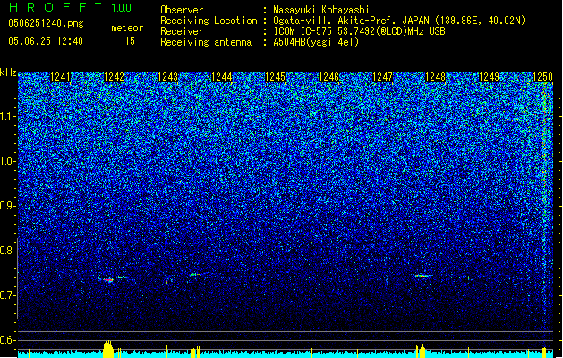Click the meteor count value 15

tap(130, 41)
